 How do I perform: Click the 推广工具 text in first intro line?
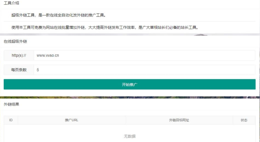(96, 15)
